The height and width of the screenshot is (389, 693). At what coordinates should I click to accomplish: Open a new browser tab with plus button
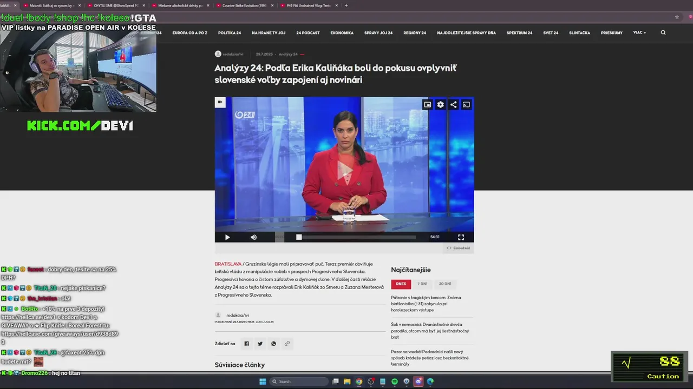(346, 5)
